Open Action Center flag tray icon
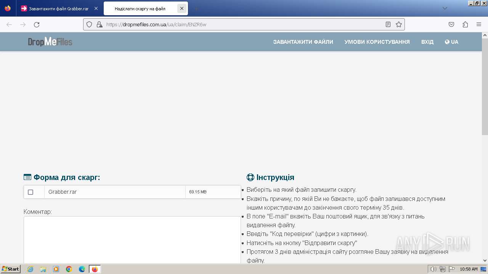Image resolution: width=488 pixels, height=274 pixels. (451, 269)
